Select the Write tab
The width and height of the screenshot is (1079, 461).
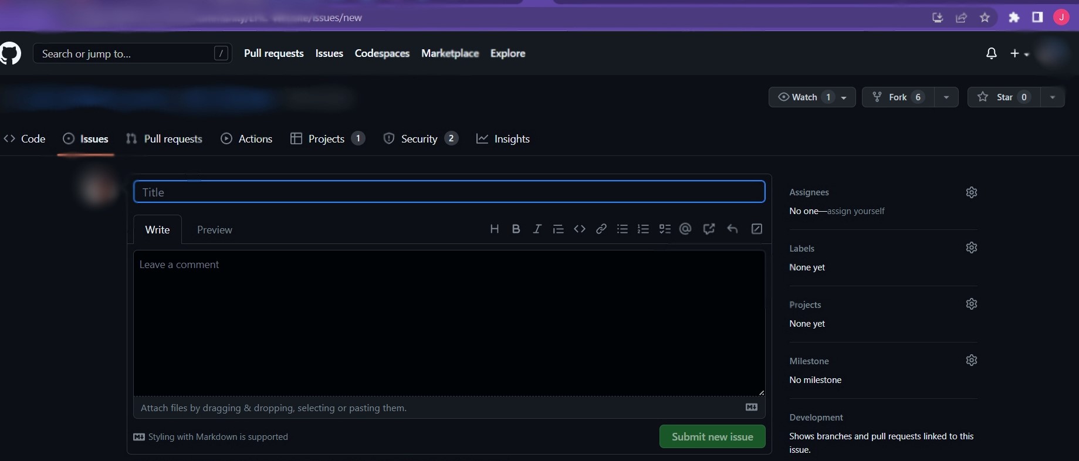[x=158, y=230]
